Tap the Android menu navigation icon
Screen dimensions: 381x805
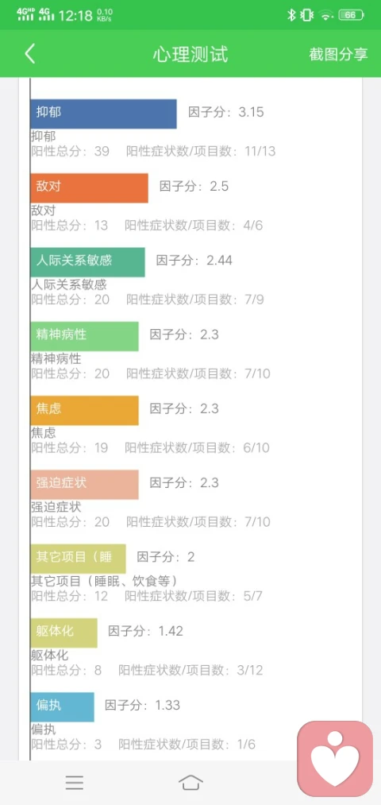point(75,782)
